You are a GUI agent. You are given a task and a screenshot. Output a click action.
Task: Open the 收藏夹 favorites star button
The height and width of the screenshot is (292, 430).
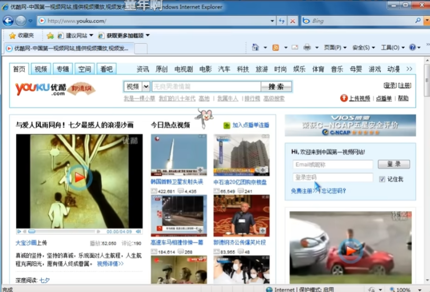(x=21, y=35)
